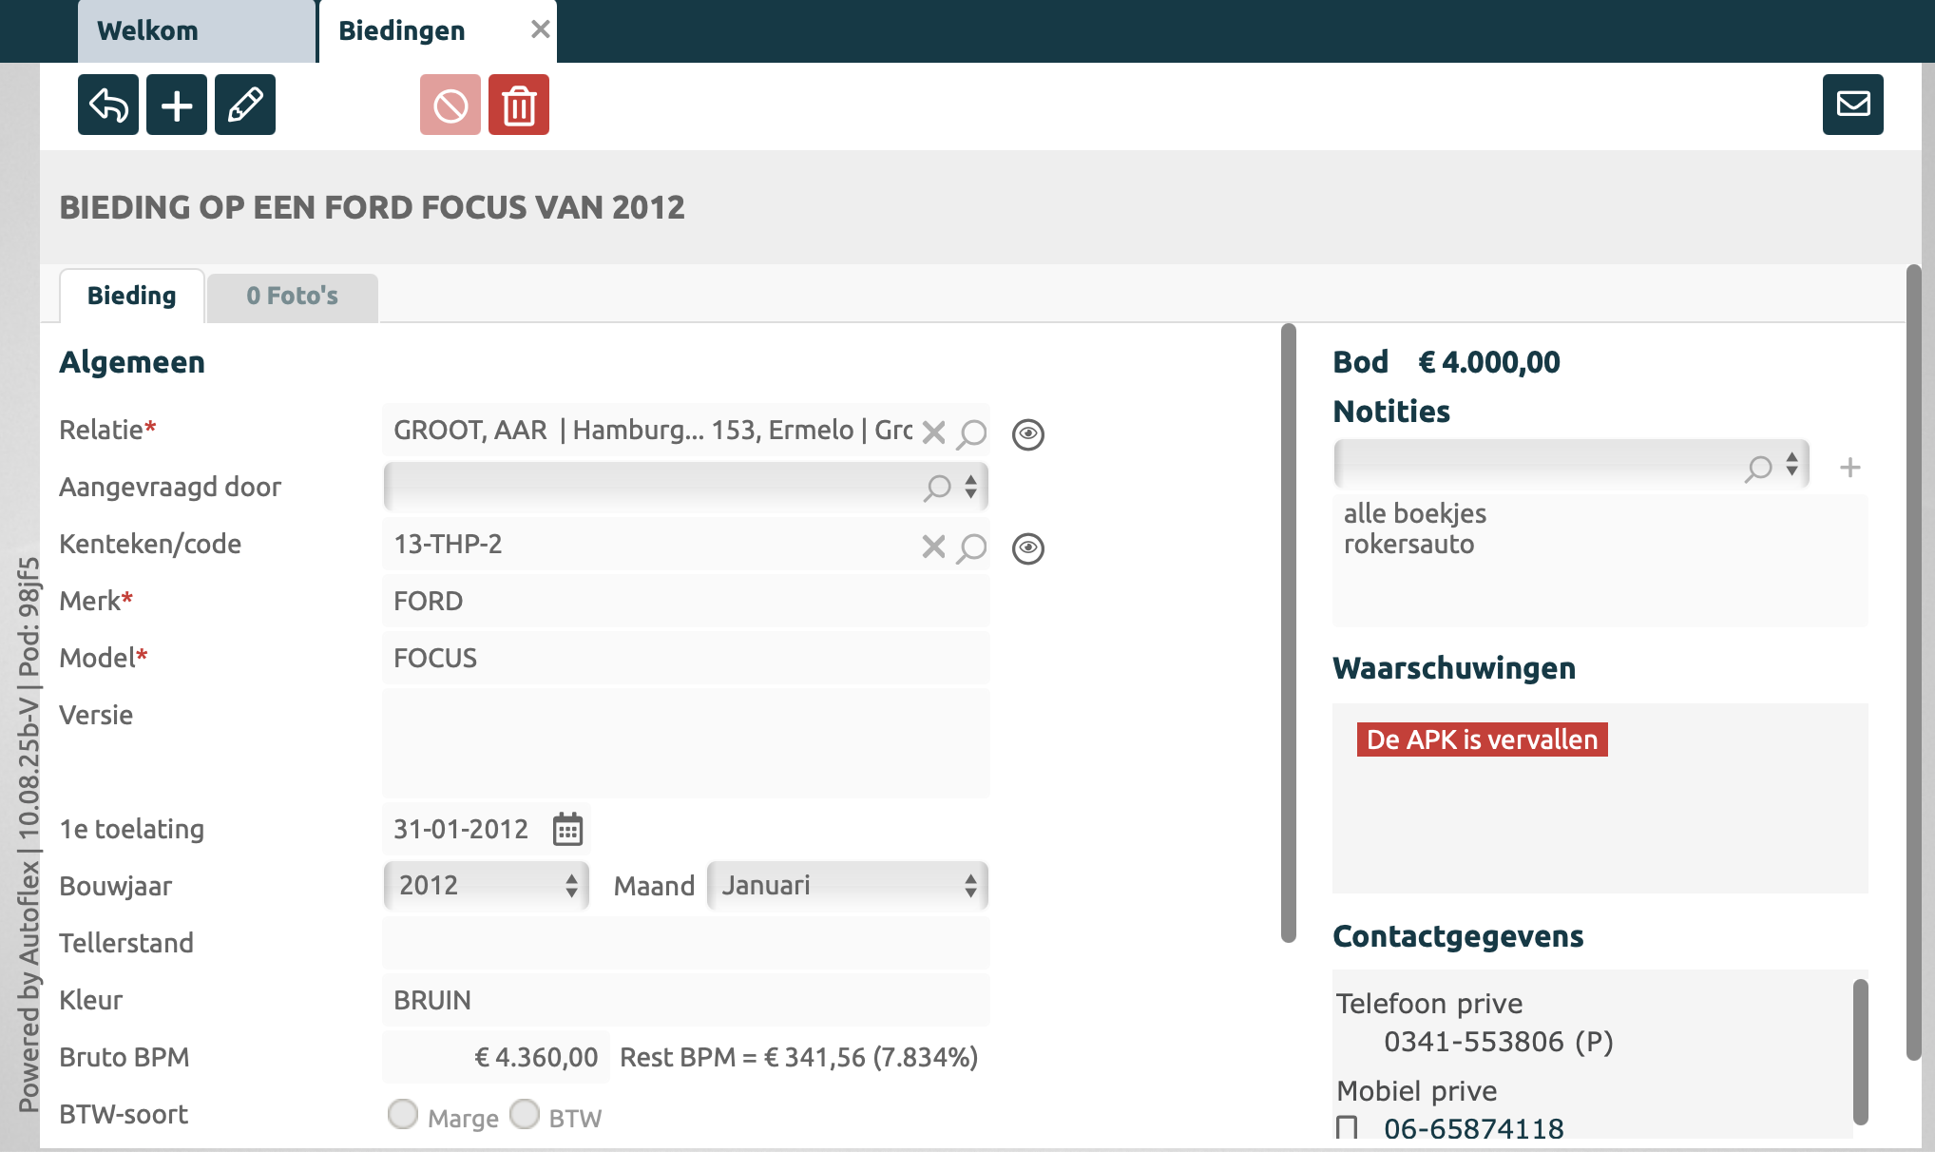
Task: Add a new bid with plus button
Action: coord(177,105)
